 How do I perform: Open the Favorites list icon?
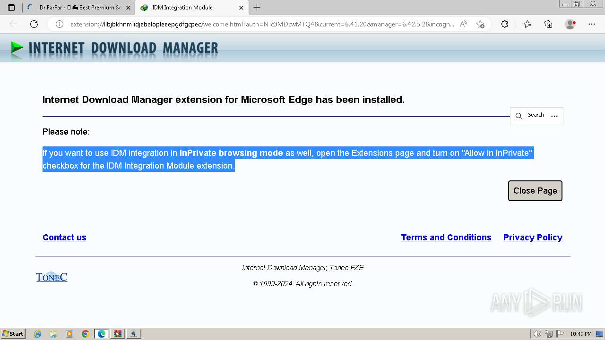[527, 24]
